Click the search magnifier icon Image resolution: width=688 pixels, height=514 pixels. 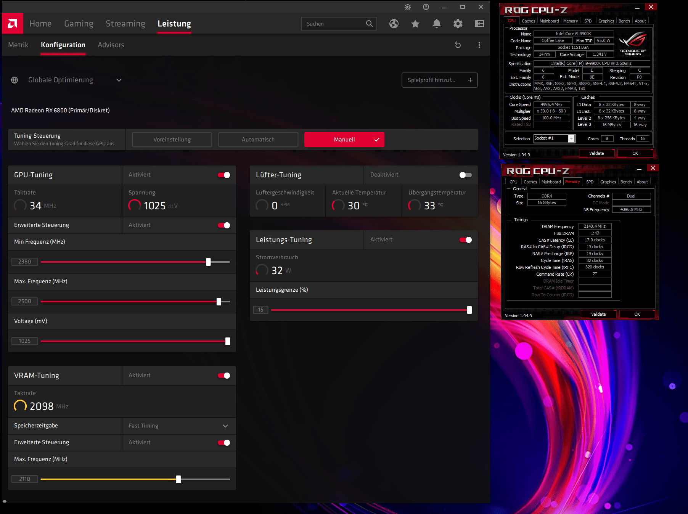tap(369, 24)
